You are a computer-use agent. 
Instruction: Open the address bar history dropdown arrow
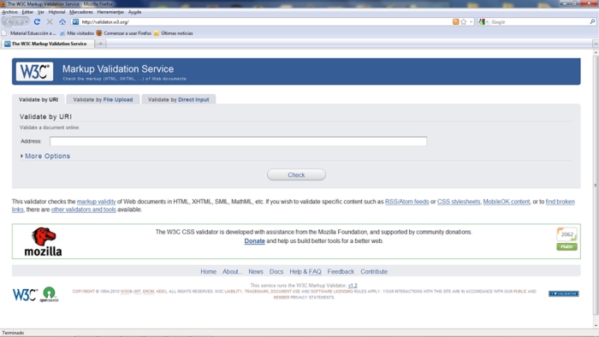coord(471,21)
